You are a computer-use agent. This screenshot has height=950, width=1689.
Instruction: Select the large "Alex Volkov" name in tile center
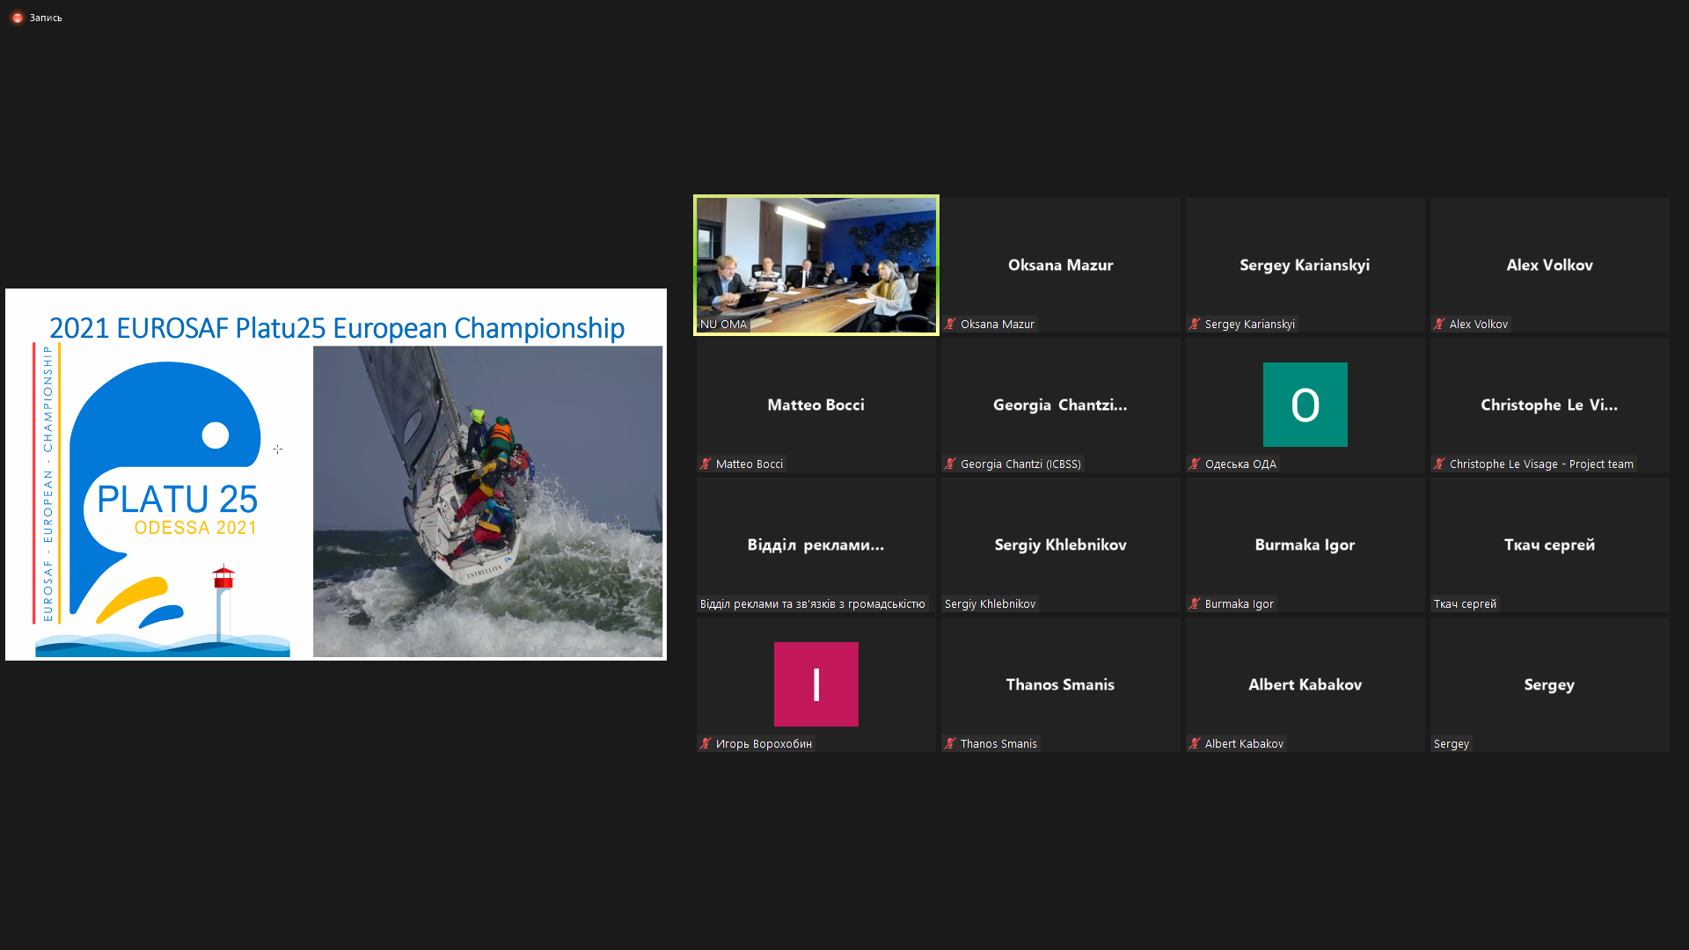[1550, 265]
